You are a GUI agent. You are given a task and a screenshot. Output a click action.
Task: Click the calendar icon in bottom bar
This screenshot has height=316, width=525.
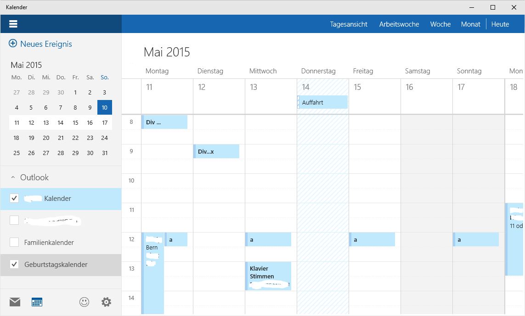click(37, 302)
